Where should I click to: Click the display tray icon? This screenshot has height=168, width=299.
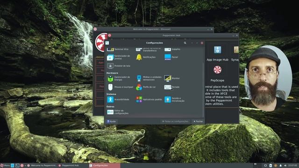(x=265, y=166)
